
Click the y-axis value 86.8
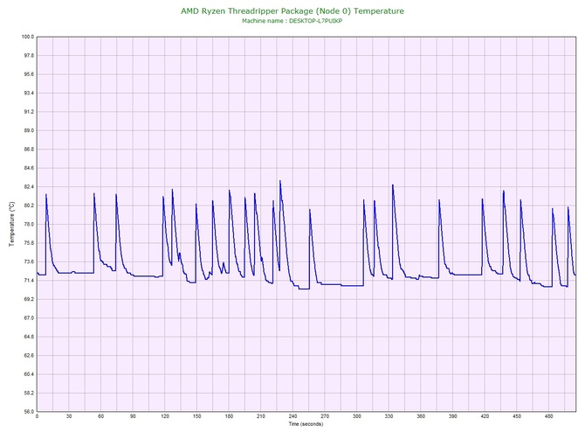pyautogui.click(x=29, y=149)
